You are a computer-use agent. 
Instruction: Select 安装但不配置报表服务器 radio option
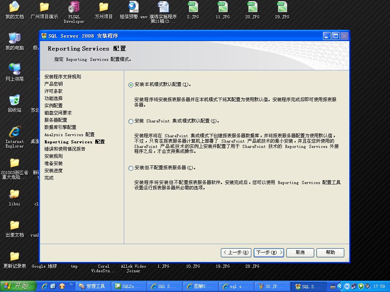(x=131, y=168)
